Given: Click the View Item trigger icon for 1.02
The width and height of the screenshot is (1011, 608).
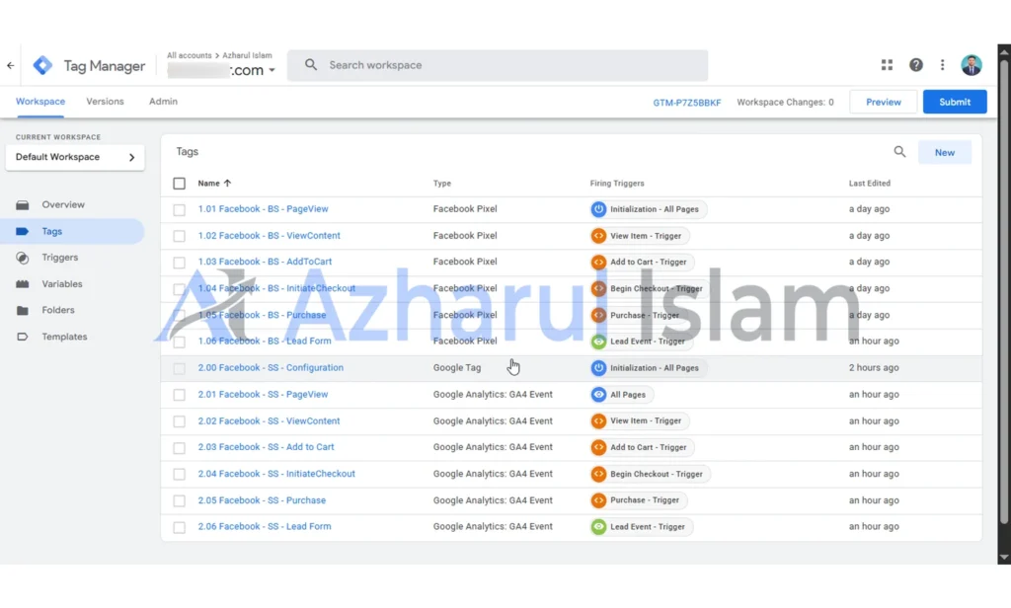Looking at the screenshot, I should coord(598,236).
